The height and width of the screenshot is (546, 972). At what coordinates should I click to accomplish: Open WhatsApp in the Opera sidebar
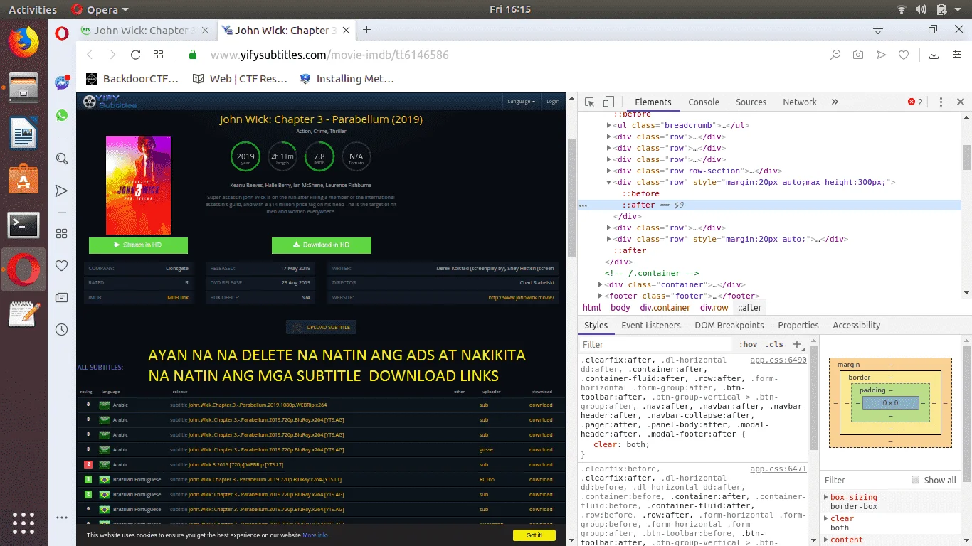point(62,115)
